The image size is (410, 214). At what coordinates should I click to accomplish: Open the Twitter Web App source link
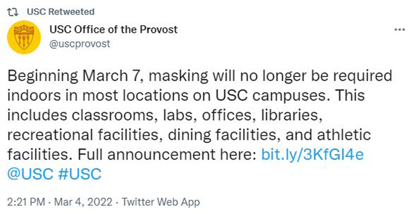point(161,202)
